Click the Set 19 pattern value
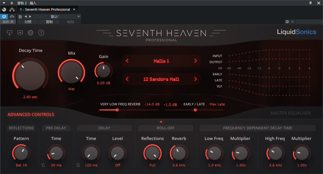Screen dimensions: 323x174 point(21,165)
